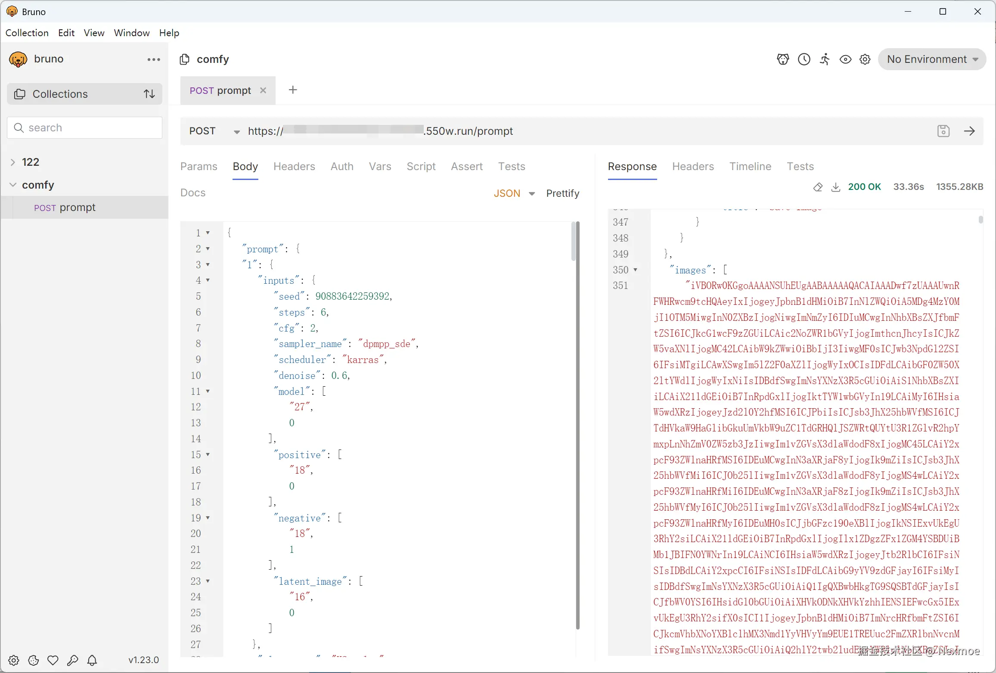996x673 pixels.
Task: Click the send request arrow icon
Action: click(969, 131)
